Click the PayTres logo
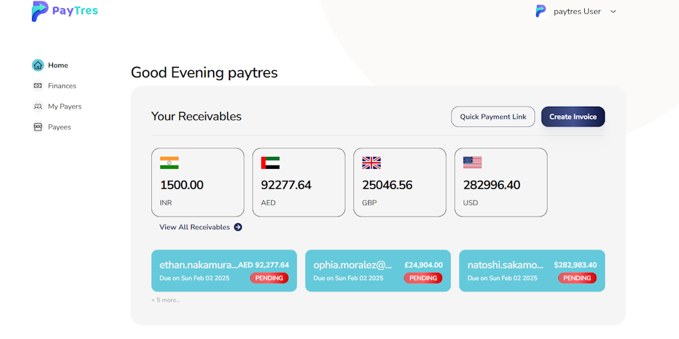Screen dimensions: 679x339 (x=64, y=11)
